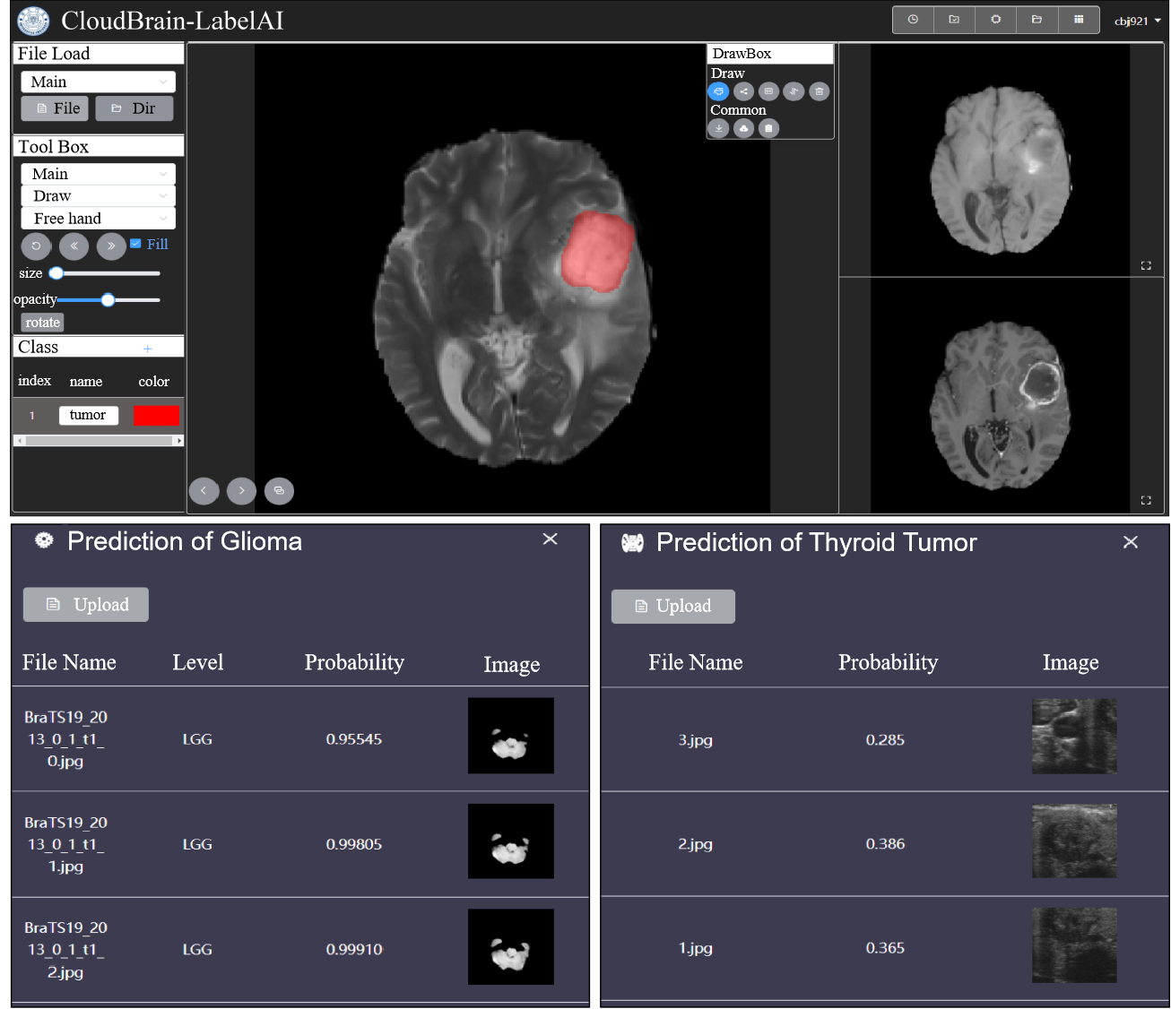This screenshot has height=1009, width=1171.
Task: Click Upload in Prediction of Glioma panel
Action: [86, 605]
